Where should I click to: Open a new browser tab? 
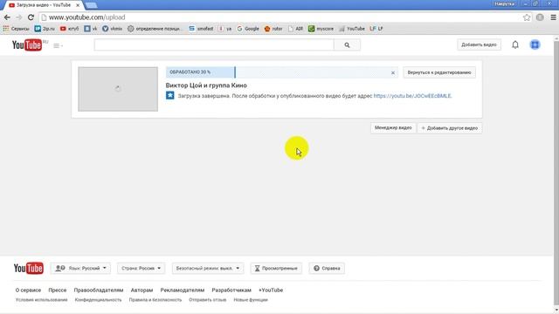[91, 5]
